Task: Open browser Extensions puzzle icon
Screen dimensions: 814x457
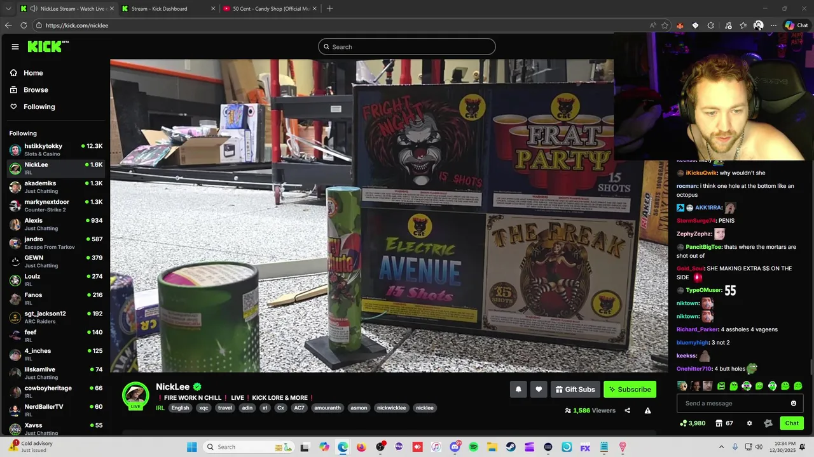Action: click(x=710, y=25)
